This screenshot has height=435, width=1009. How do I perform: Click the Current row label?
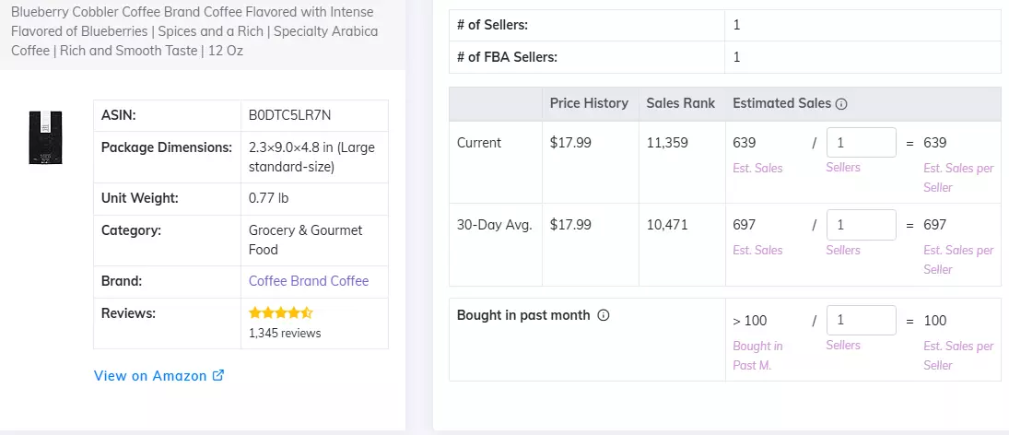(479, 143)
